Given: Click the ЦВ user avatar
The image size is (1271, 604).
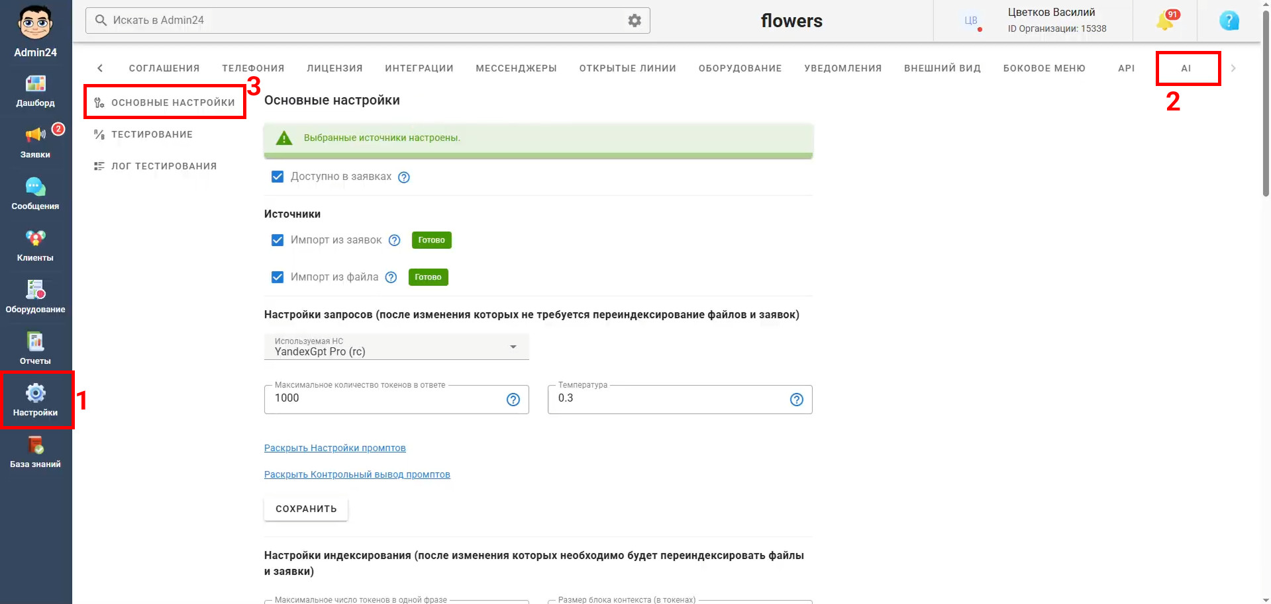Looking at the screenshot, I should click(971, 21).
